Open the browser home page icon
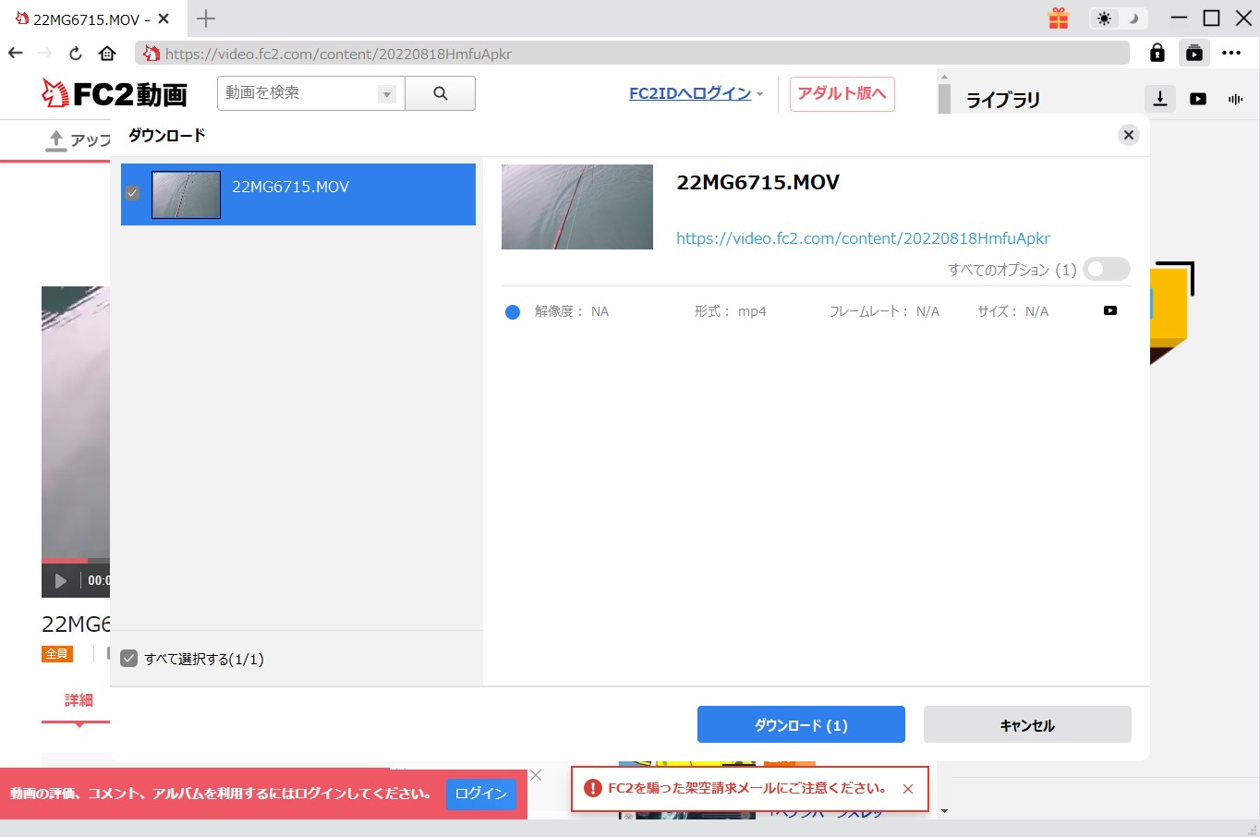Screen dimensions: 1260x837 point(107,53)
